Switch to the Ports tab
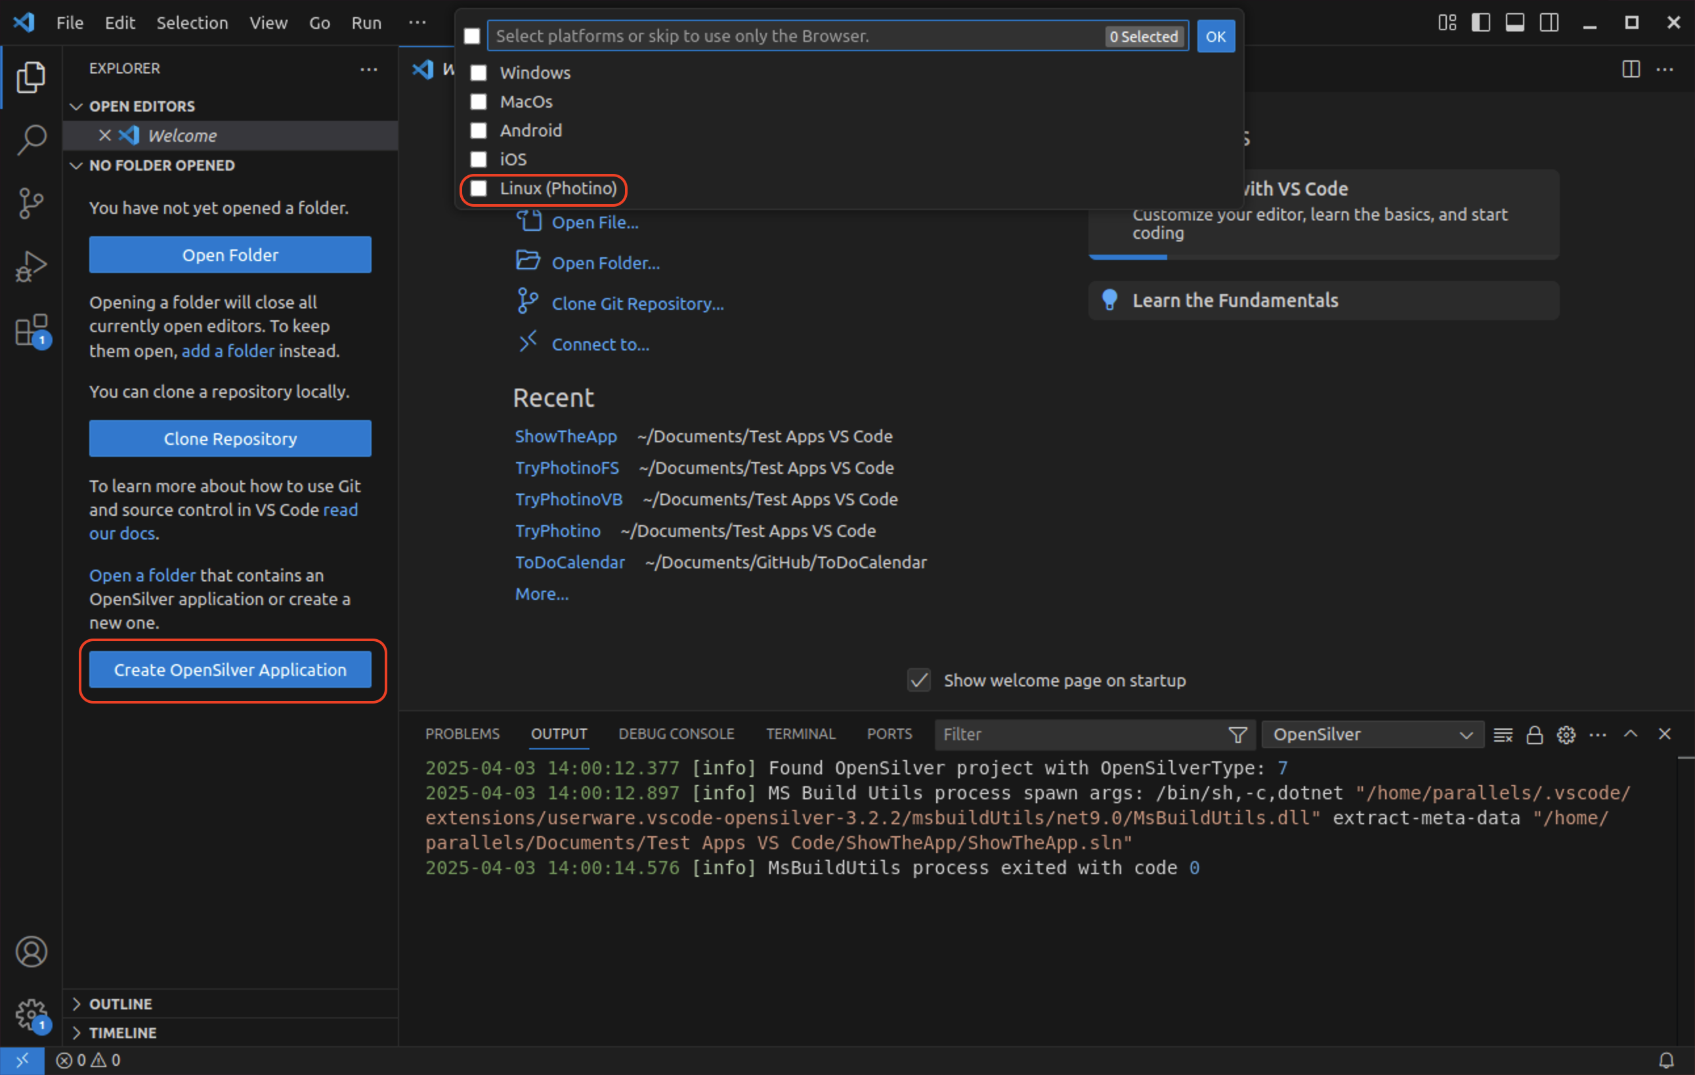 [x=889, y=734]
